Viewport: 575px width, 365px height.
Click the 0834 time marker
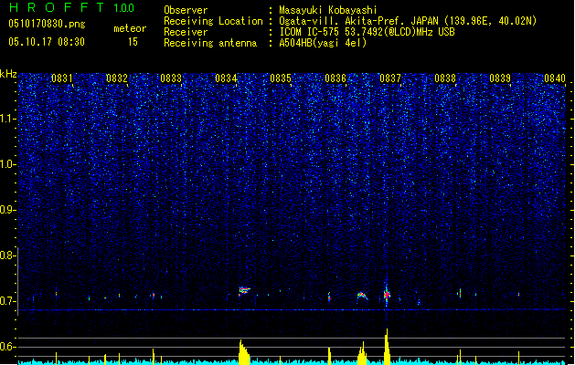tap(226, 78)
